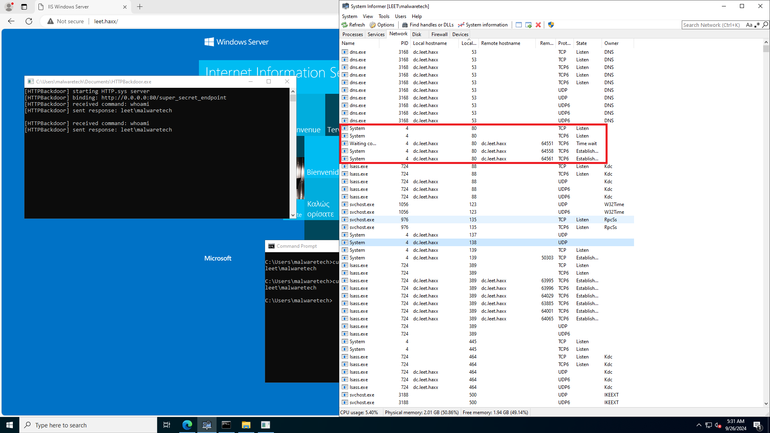Switch to the Disk tab
The width and height of the screenshot is (770, 433).
coord(417,34)
